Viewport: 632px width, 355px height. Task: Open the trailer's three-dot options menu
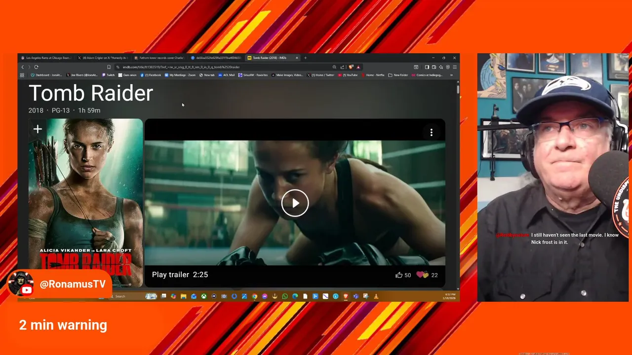coord(431,132)
